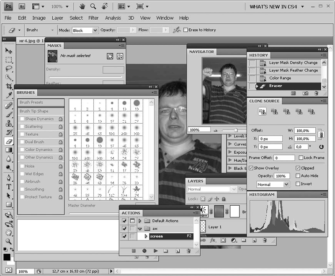The width and height of the screenshot is (335, 276).
Task: Toggle the Lock Frame checkbox
Action: [301, 158]
